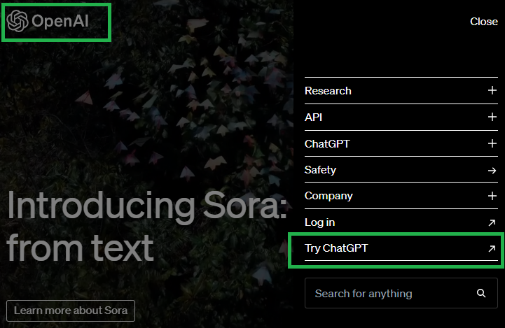The image size is (505, 328).
Task: Open the Try ChatGPT link
Action: point(336,249)
